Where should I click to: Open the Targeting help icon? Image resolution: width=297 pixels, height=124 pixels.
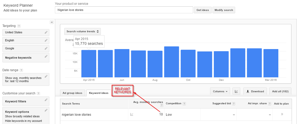point(19,26)
